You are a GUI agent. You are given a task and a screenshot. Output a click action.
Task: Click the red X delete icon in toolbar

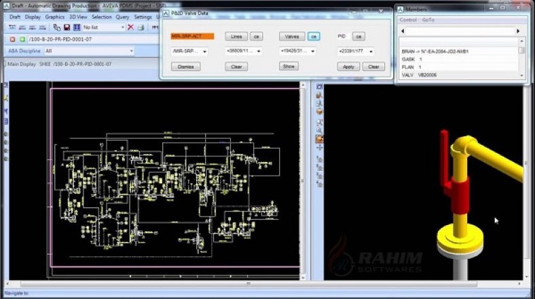click(130, 27)
